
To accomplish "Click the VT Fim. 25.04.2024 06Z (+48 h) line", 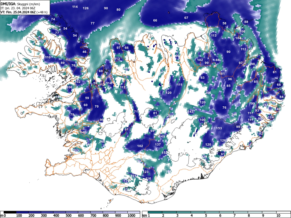I will tap(24, 12).
